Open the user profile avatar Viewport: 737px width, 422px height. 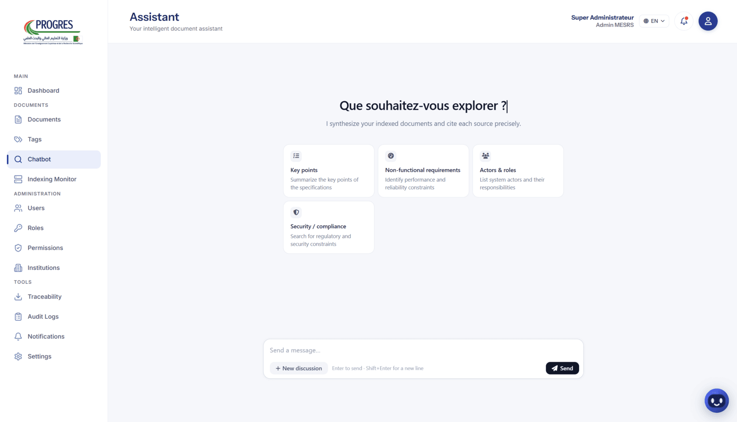pyautogui.click(x=708, y=21)
